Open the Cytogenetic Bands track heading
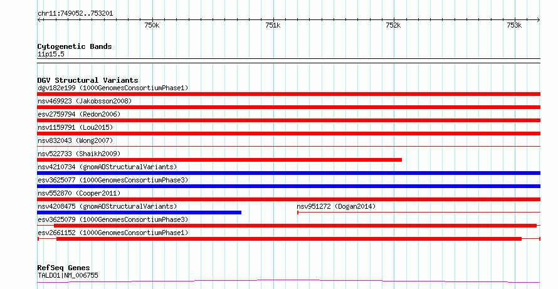This screenshot has height=289, width=558. point(75,46)
